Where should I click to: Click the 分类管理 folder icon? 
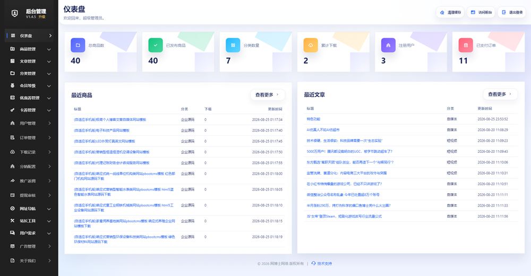[13, 73]
